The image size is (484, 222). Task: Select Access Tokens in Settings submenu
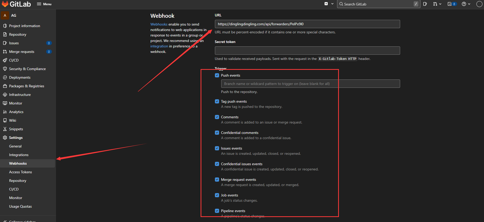tap(21, 172)
